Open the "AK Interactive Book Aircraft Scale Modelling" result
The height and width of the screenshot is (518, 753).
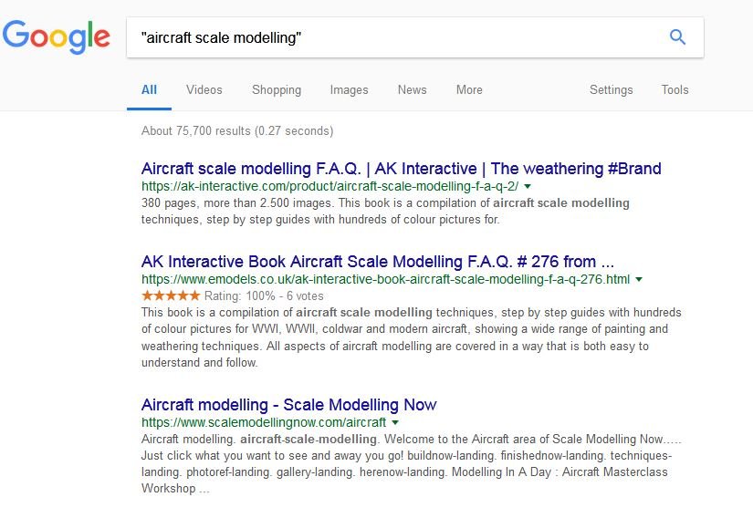[377, 262]
